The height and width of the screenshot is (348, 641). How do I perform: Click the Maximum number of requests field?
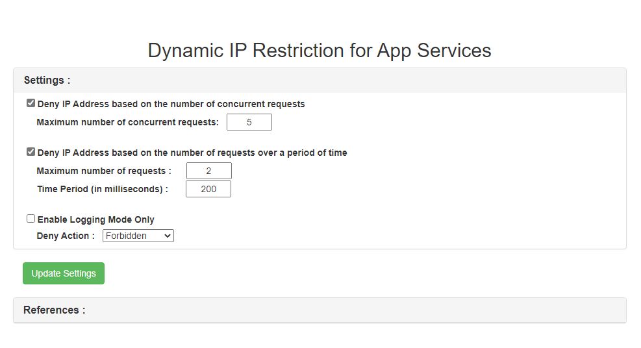coord(208,171)
